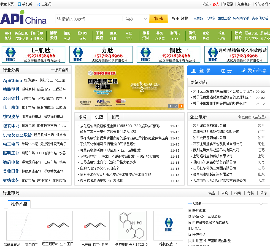Click the 免费注册 link at top

click(x=244, y=4)
